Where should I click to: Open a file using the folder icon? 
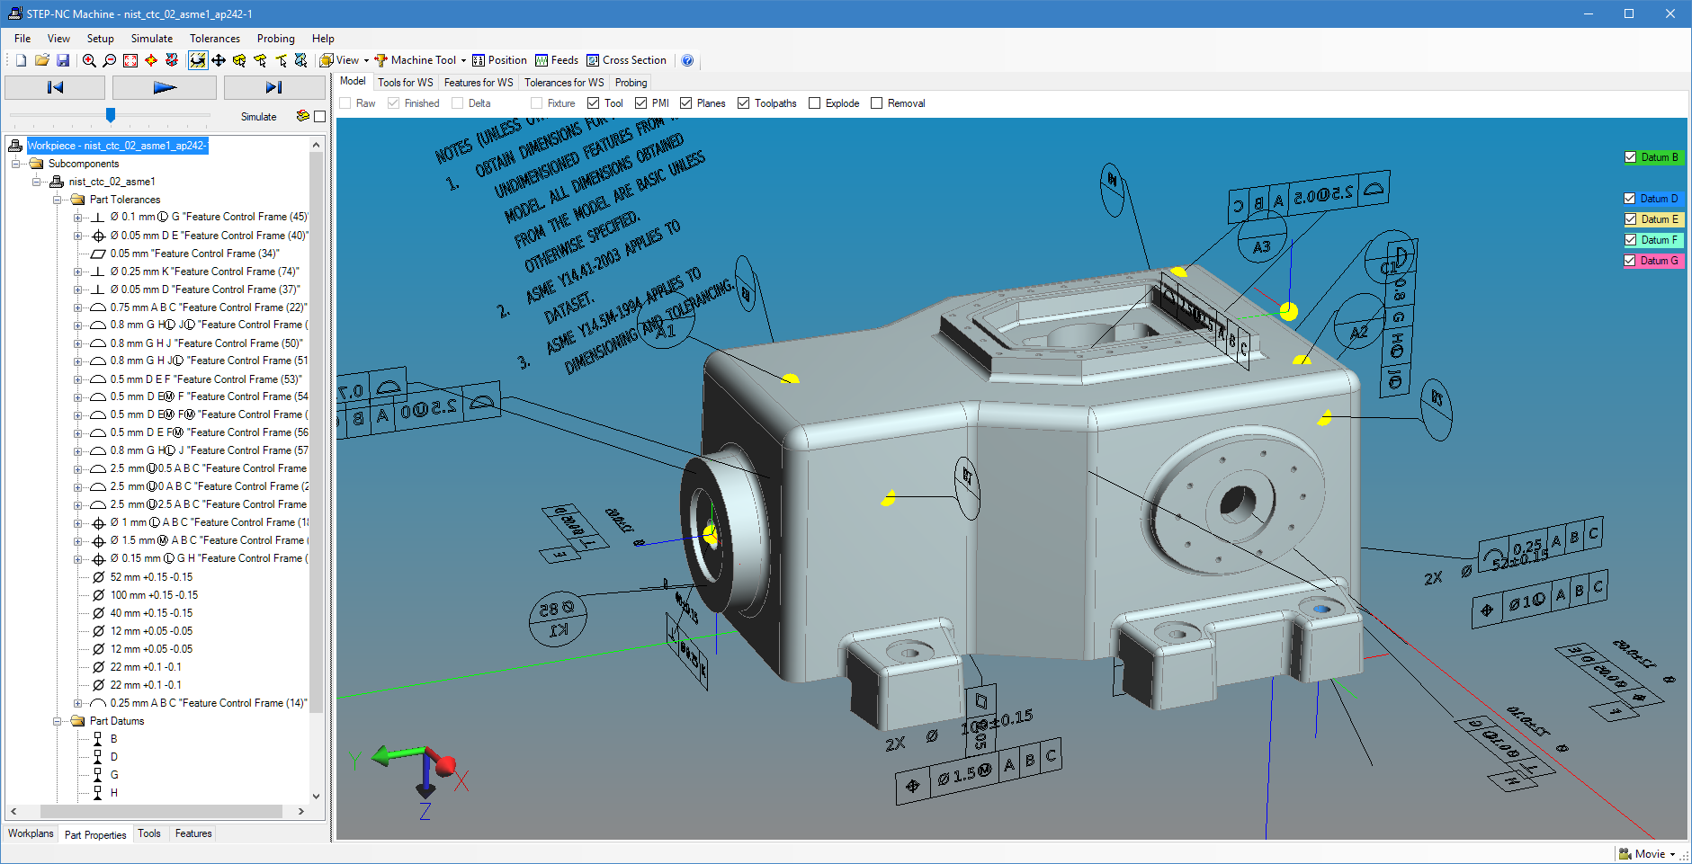[42, 60]
